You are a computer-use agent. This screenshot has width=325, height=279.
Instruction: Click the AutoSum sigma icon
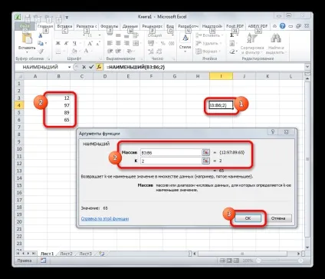tap(232, 35)
